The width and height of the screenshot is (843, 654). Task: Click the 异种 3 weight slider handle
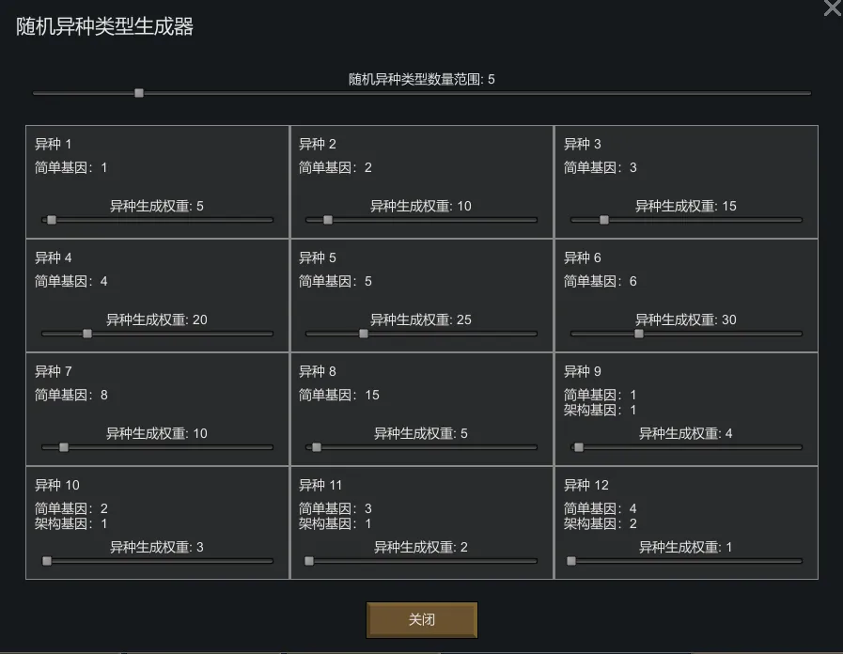(604, 220)
